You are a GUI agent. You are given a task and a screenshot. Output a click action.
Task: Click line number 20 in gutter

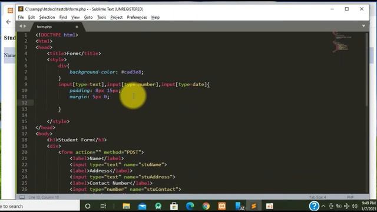point(24,152)
